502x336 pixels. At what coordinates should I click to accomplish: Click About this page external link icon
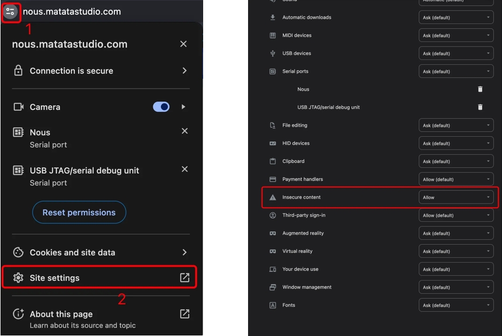(185, 314)
